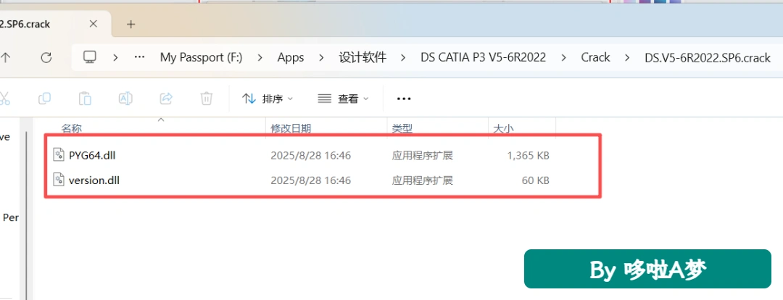This screenshot has width=783, height=300.
Task: Click the Delete trash bin icon
Action: (206, 99)
